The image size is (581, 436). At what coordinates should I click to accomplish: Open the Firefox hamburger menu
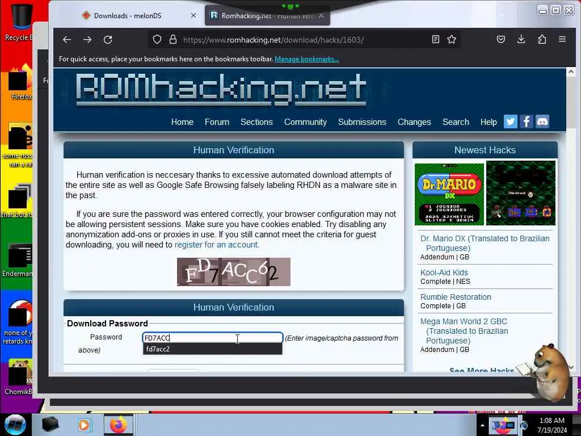(562, 39)
